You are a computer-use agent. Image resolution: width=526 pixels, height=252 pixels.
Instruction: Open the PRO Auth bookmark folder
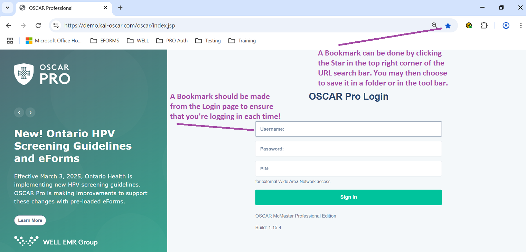[172, 41]
